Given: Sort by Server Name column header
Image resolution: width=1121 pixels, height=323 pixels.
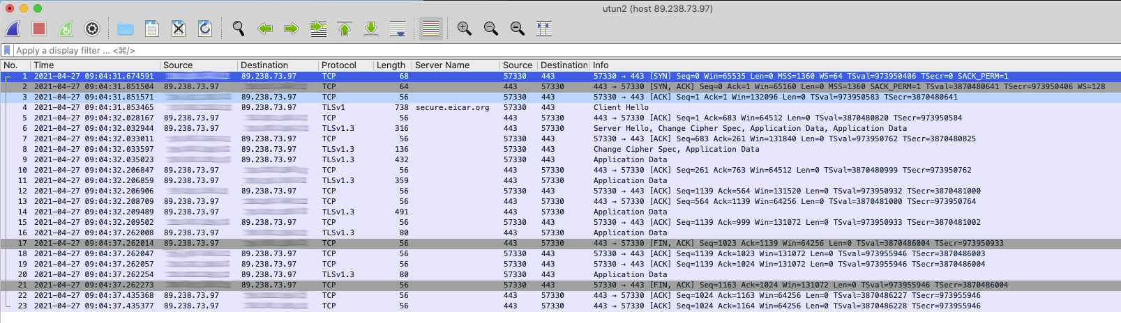Looking at the screenshot, I should [442, 65].
